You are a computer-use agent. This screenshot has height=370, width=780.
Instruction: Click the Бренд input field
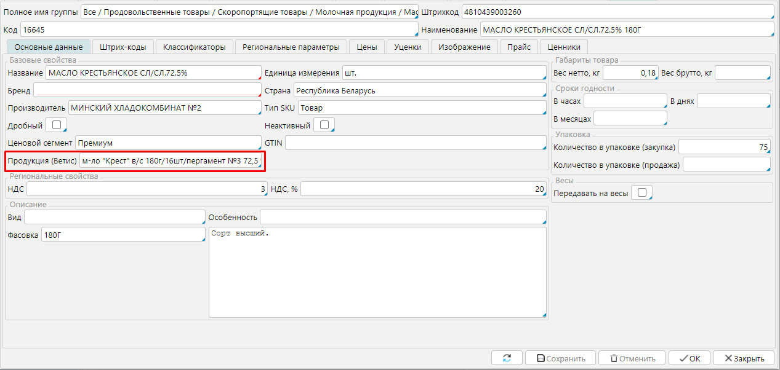pyautogui.click(x=147, y=90)
